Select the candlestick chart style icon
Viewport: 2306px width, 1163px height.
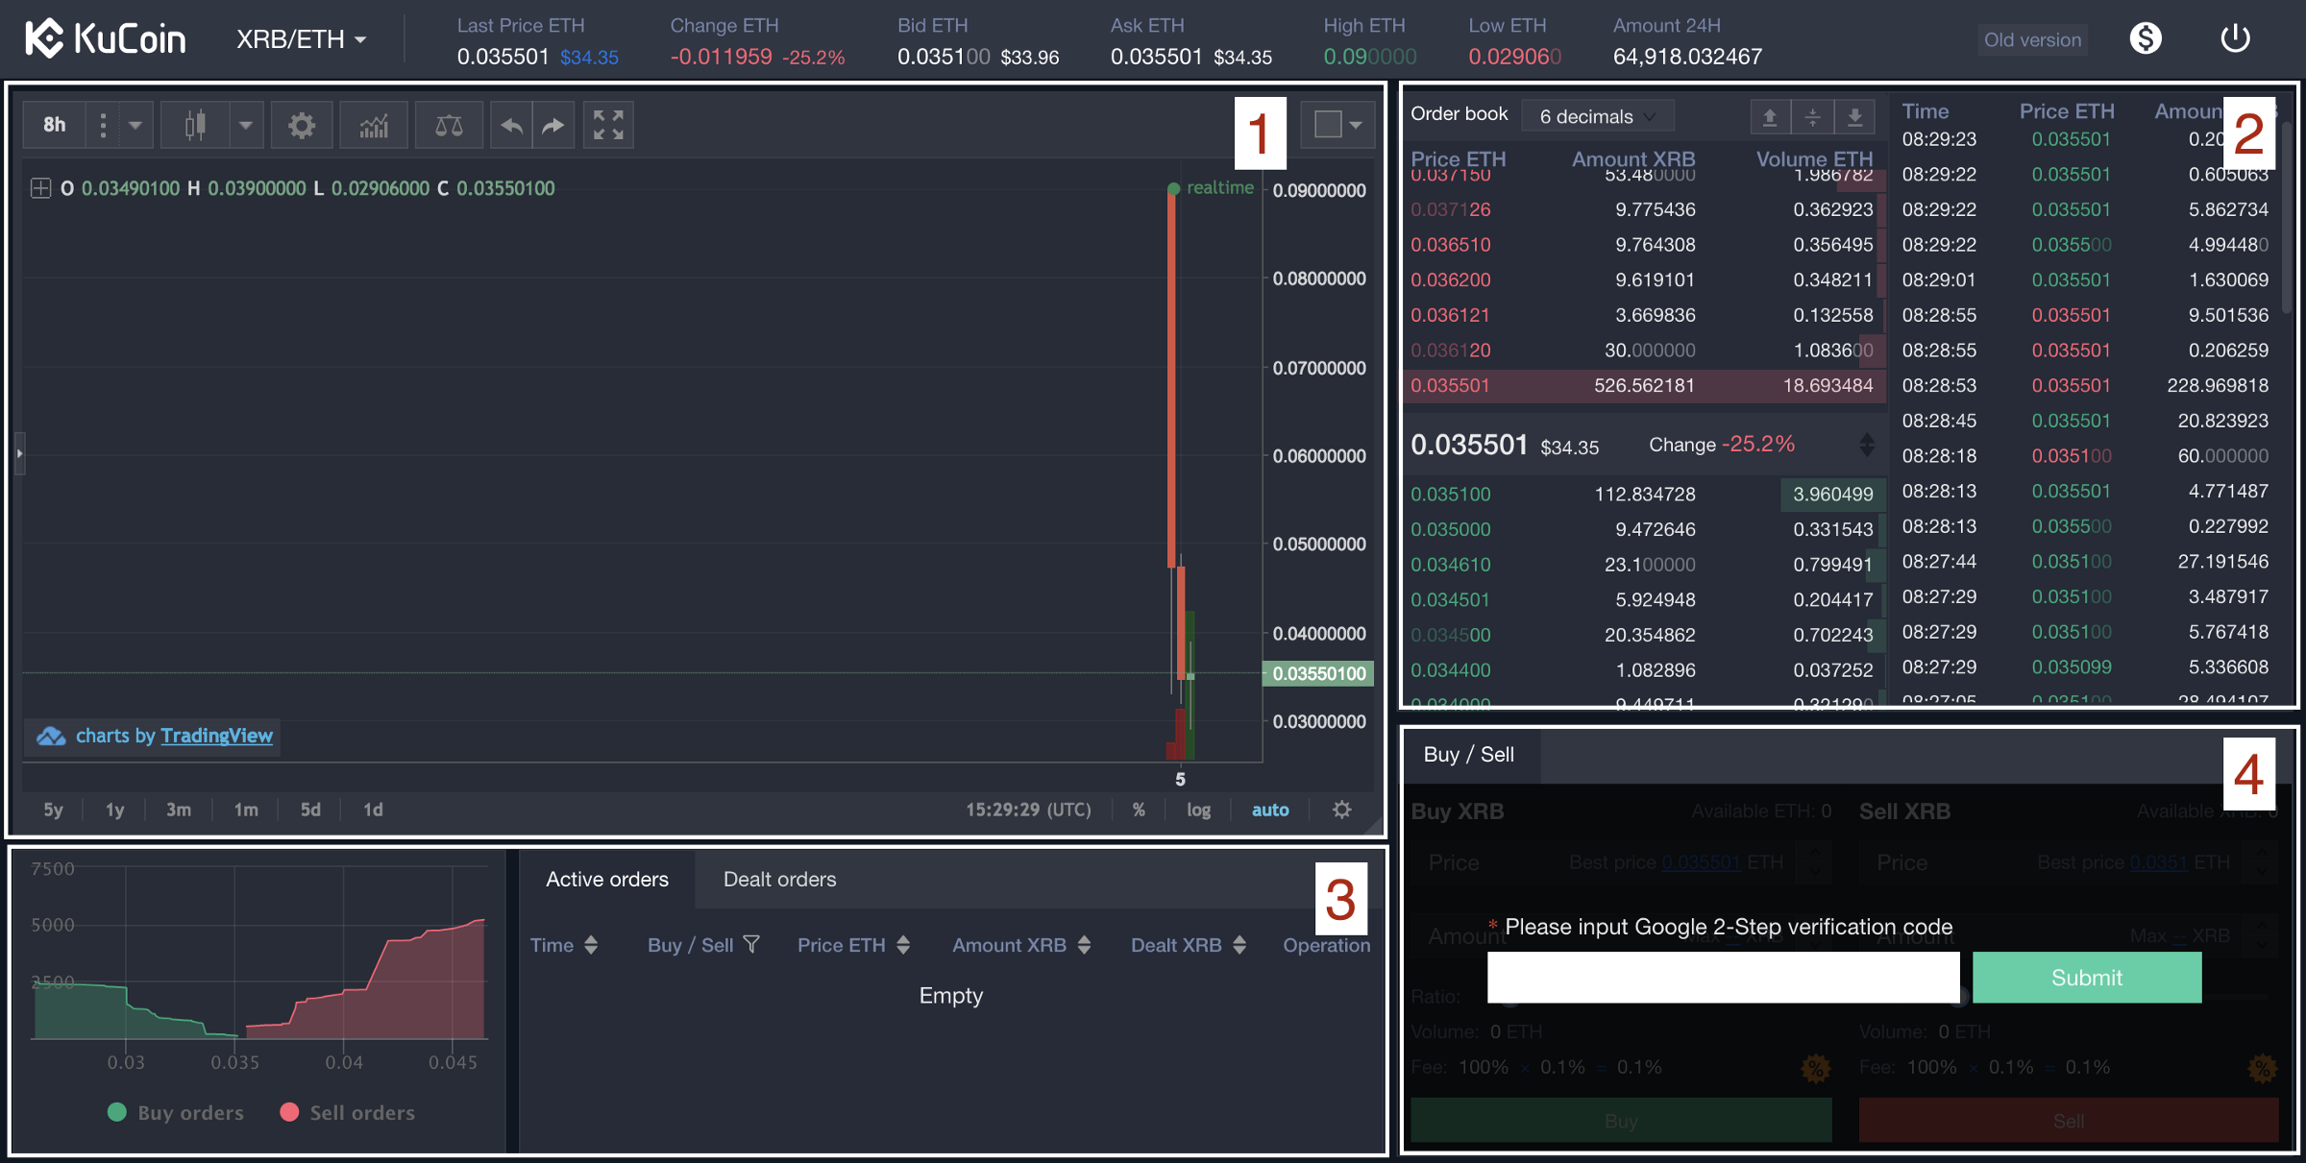tap(195, 126)
